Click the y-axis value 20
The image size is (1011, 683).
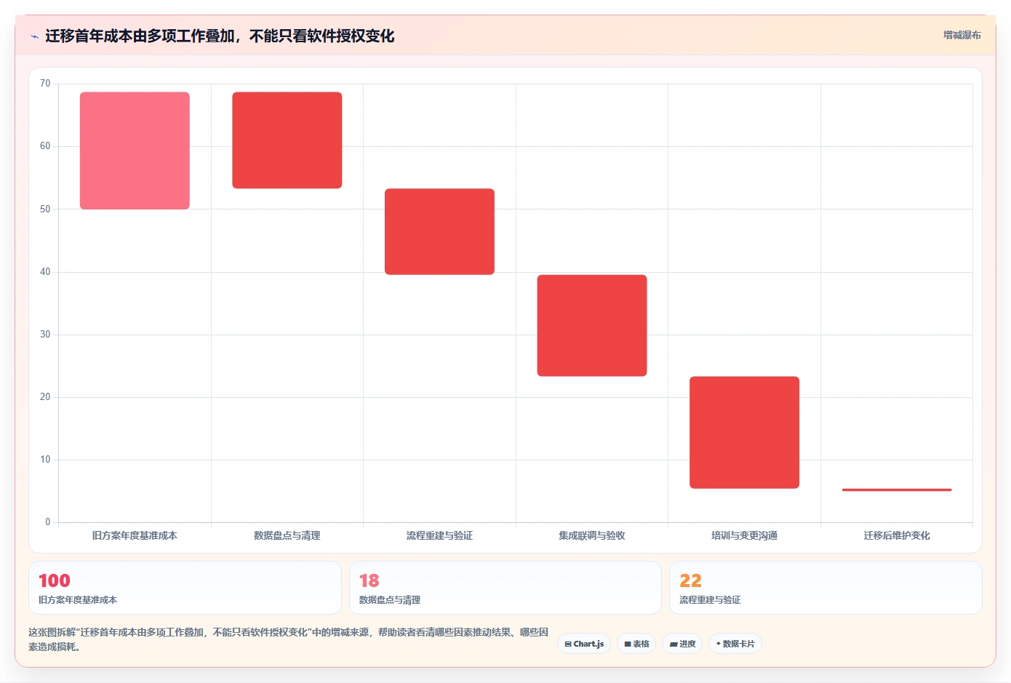point(45,397)
